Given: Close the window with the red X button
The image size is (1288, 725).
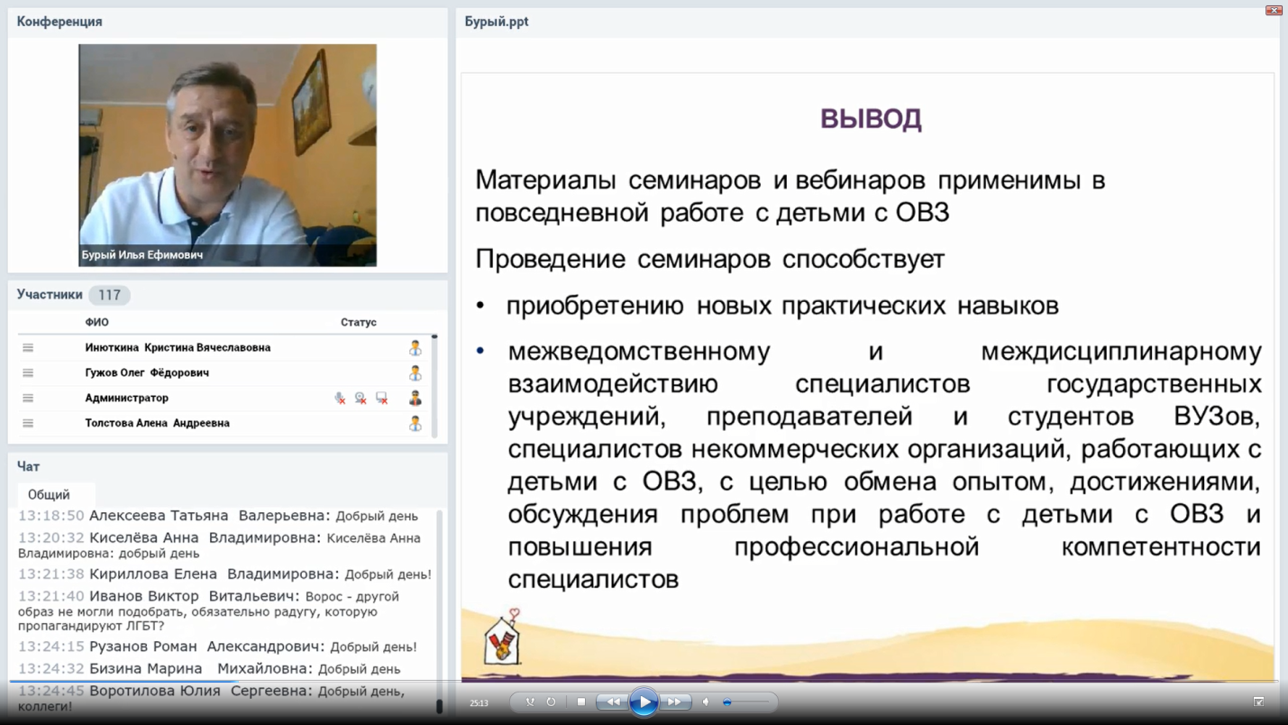Looking at the screenshot, I should [x=1274, y=10].
